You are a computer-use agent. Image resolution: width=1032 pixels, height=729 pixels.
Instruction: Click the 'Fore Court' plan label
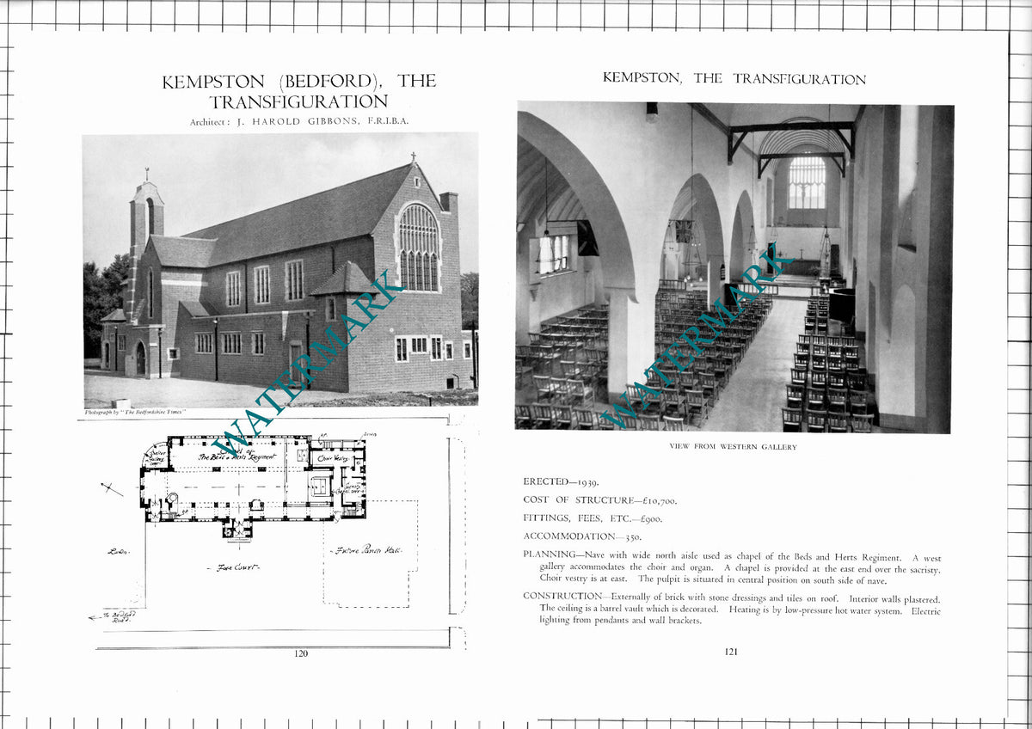(235, 567)
